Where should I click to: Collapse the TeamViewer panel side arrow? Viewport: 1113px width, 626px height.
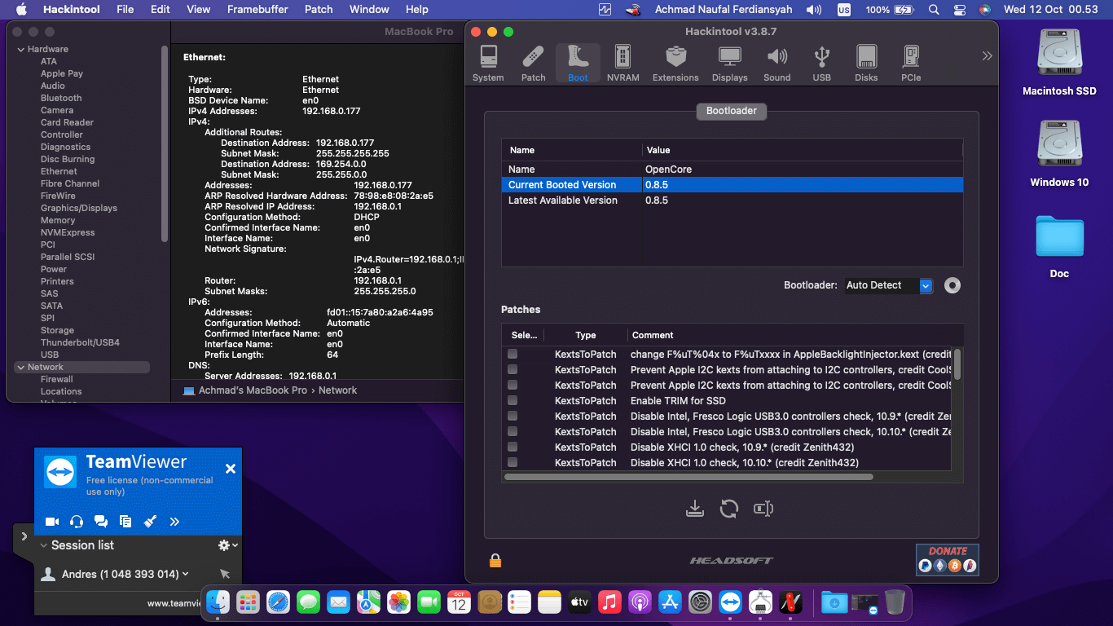(24, 536)
